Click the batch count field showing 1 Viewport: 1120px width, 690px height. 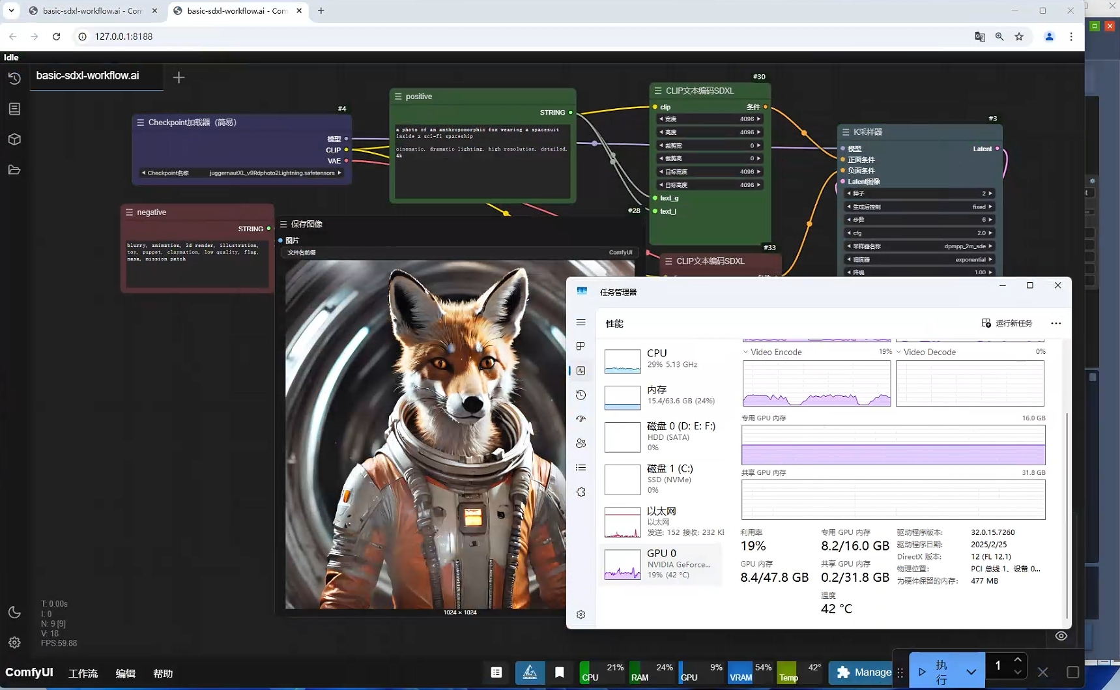tap(998, 666)
